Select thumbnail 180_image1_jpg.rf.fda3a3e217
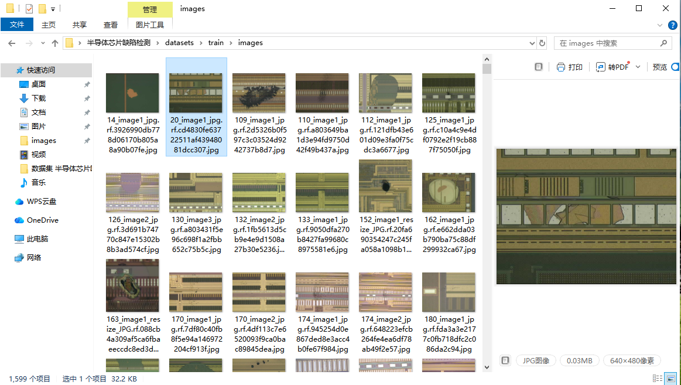 (449, 292)
